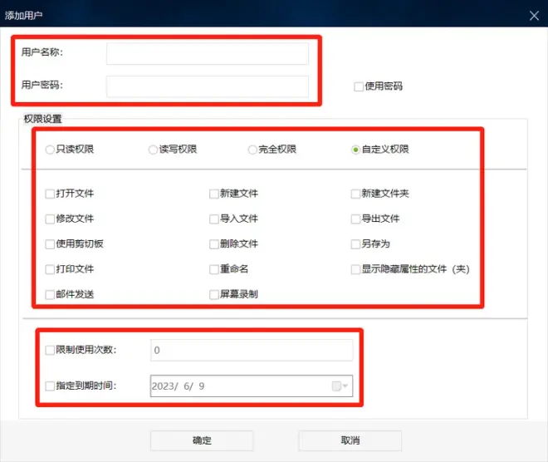Check the 新建文件 permission
Viewport: 548px width, 462px height.
point(214,194)
